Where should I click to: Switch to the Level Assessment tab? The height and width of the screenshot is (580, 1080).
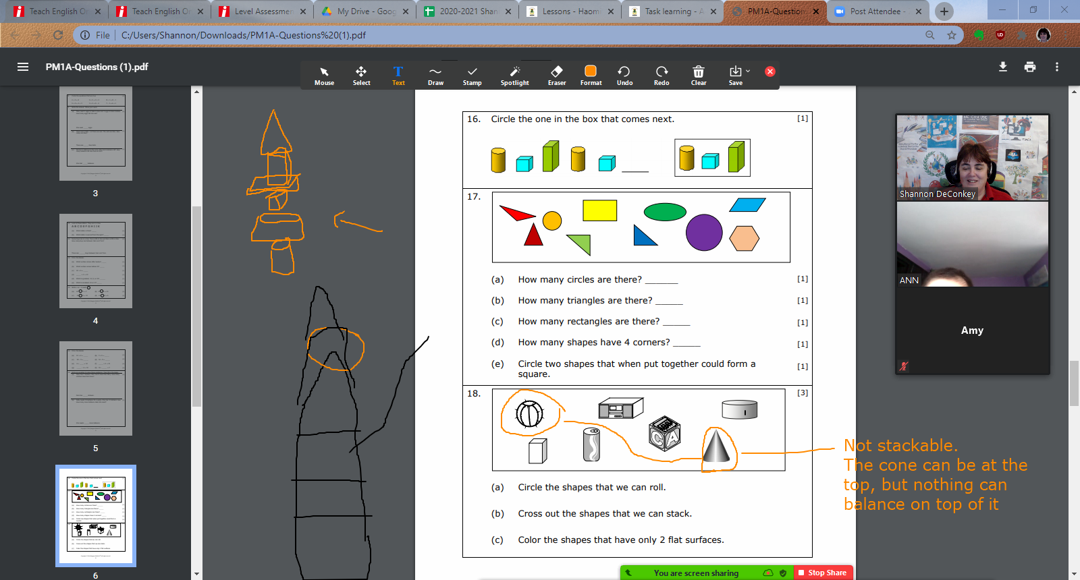point(262,11)
